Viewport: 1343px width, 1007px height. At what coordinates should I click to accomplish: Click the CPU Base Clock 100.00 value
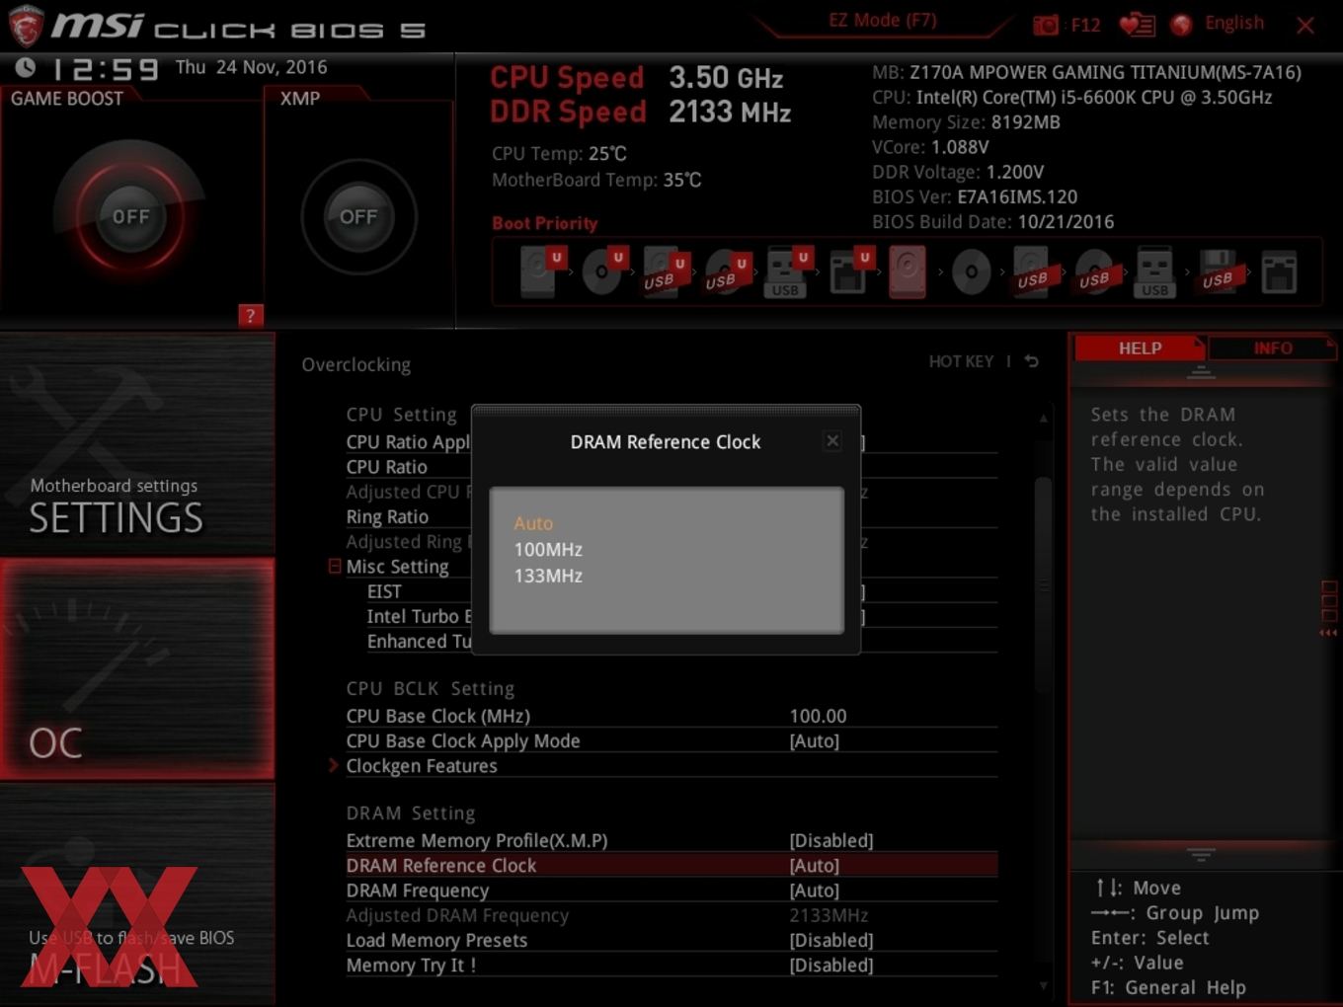pyautogui.click(x=818, y=716)
